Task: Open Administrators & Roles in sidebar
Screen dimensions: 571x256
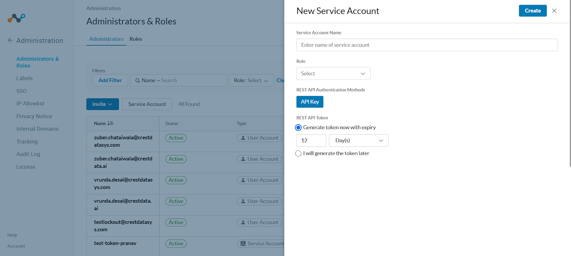Action: (x=37, y=62)
